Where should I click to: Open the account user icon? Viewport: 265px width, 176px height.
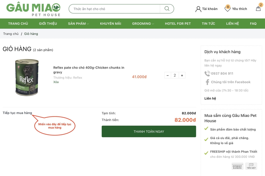pyautogui.click(x=198, y=9)
